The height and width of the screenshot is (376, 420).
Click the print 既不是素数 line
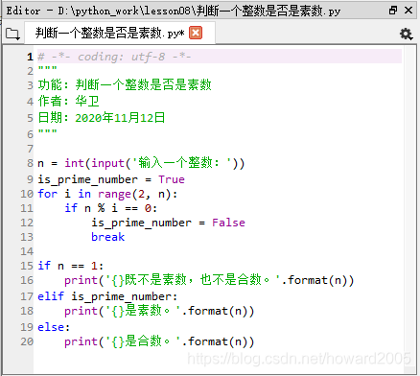(x=209, y=280)
